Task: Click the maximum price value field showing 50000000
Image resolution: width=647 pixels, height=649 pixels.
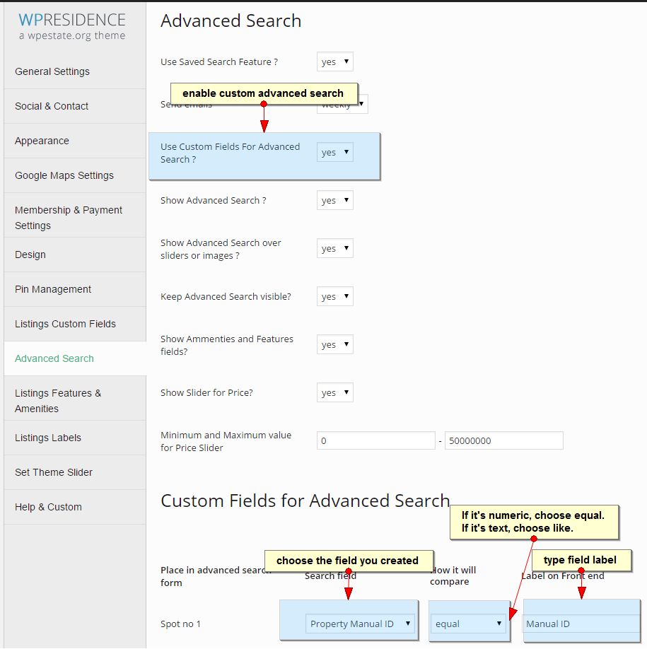Action: 503,440
